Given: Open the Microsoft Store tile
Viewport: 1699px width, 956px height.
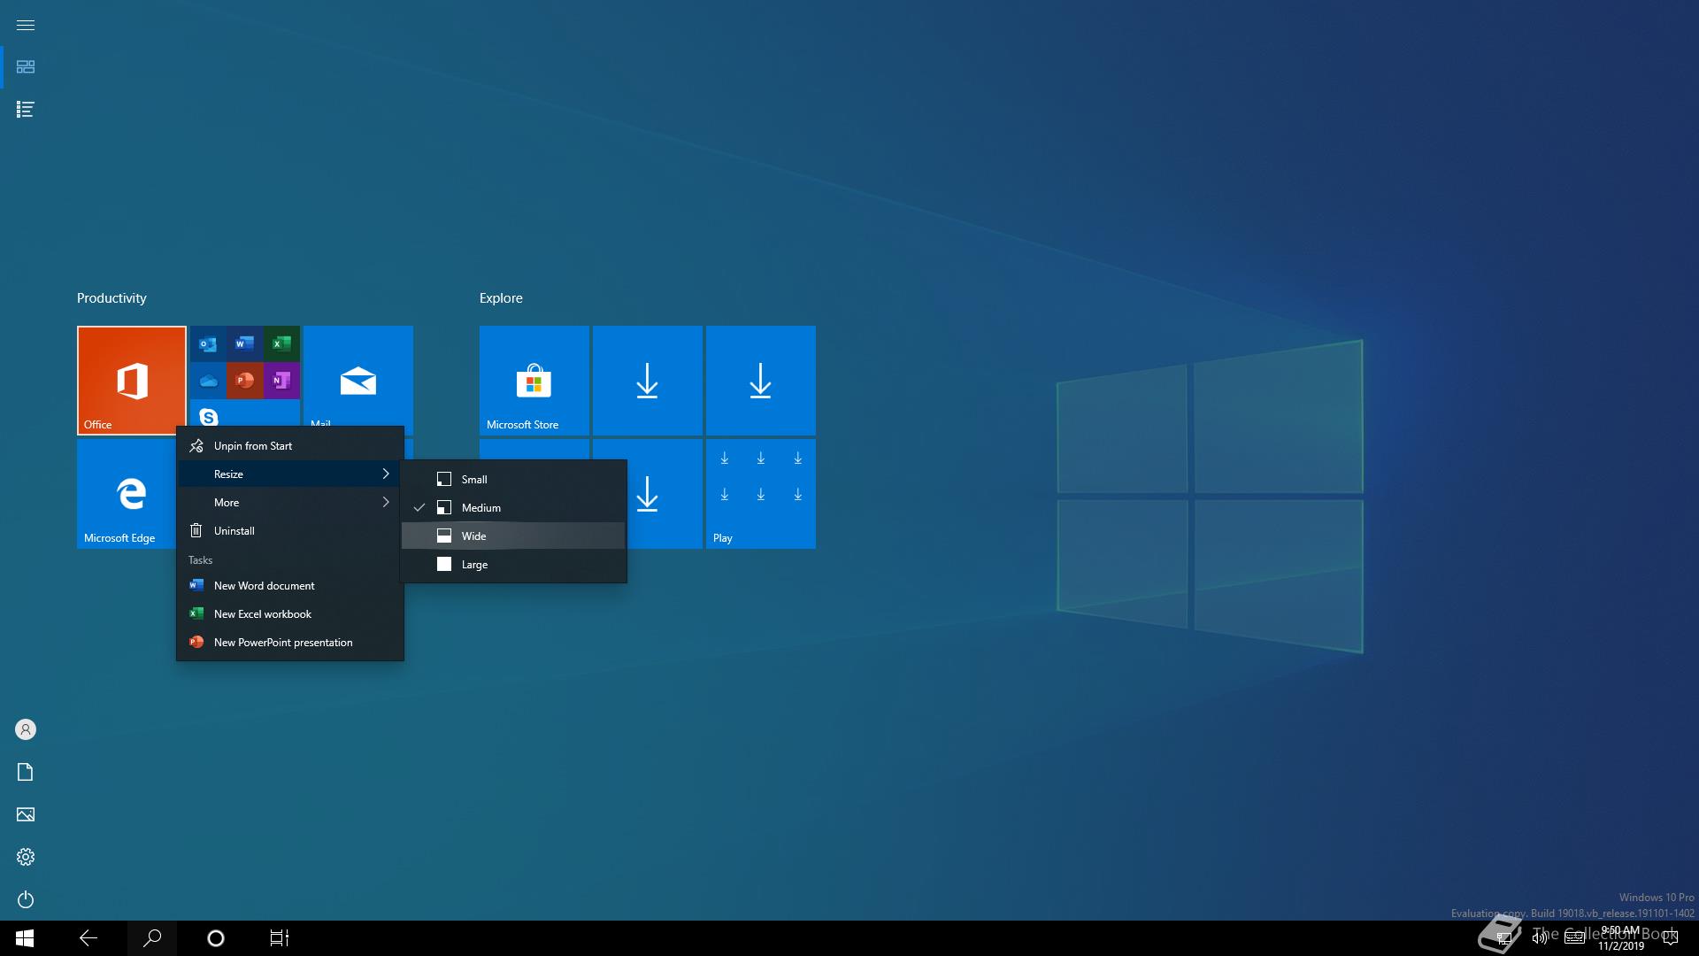Looking at the screenshot, I should click(534, 381).
